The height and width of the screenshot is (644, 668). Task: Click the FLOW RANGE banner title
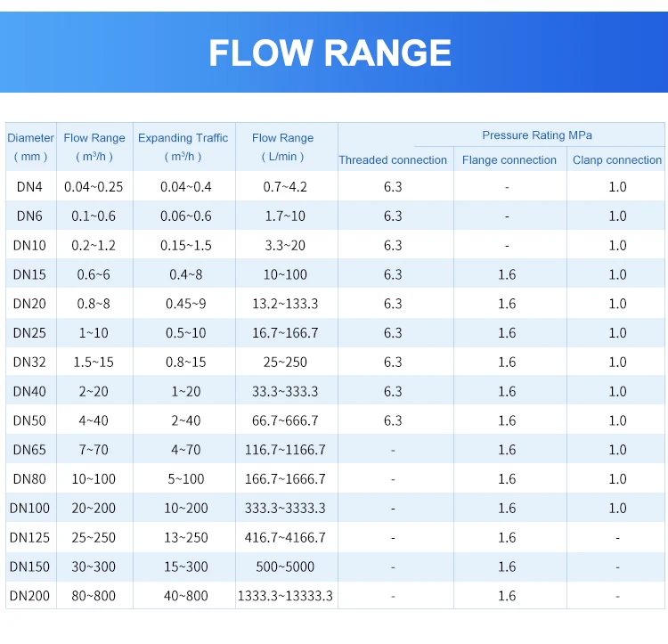pos(330,53)
